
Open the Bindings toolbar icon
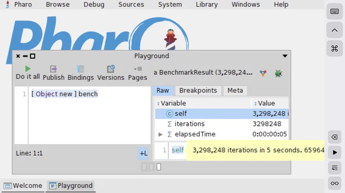pyautogui.click(x=81, y=69)
